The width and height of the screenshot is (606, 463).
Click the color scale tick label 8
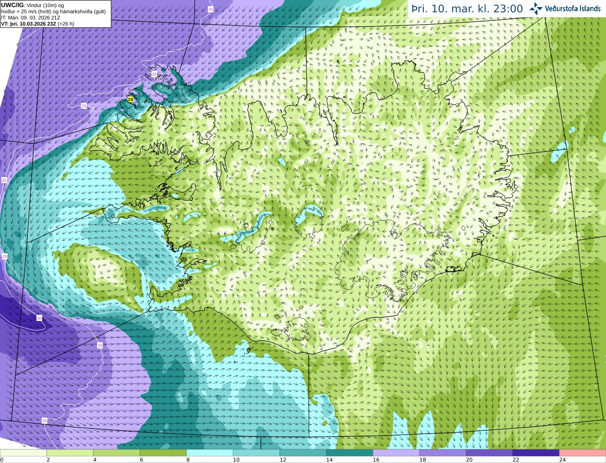click(x=188, y=460)
